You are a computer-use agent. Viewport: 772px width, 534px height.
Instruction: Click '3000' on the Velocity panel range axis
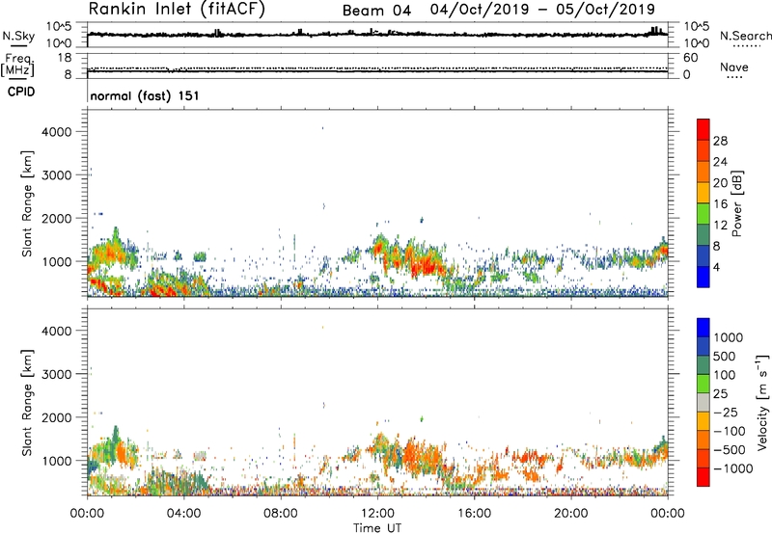[57, 374]
